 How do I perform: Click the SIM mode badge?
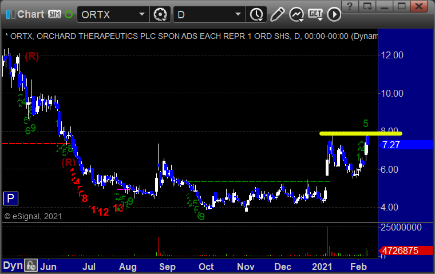click(x=54, y=14)
